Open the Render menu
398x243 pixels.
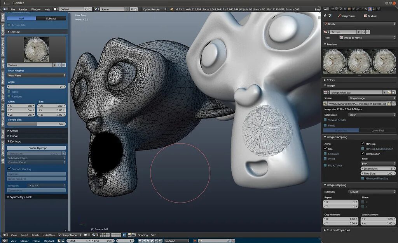[x=23, y=9]
